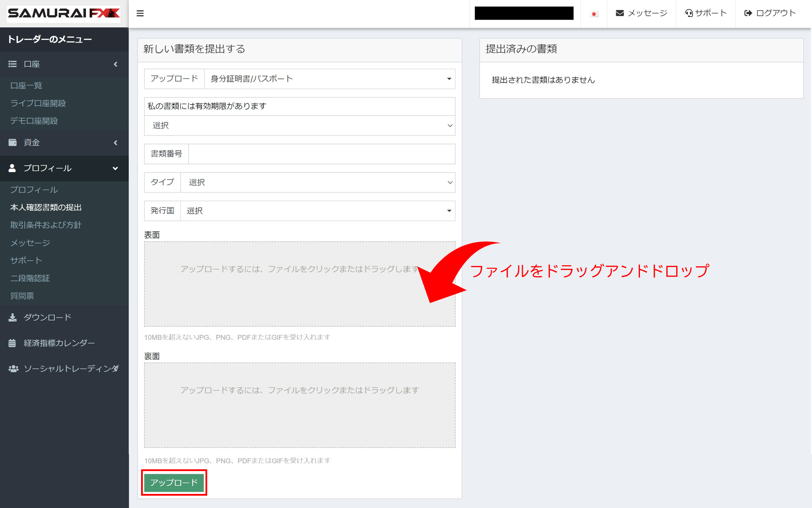Image resolution: width=812 pixels, height=508 pixels.
Task: Click the calendar icon beside 経済指標カレンダー
Action: click(12, 343)
